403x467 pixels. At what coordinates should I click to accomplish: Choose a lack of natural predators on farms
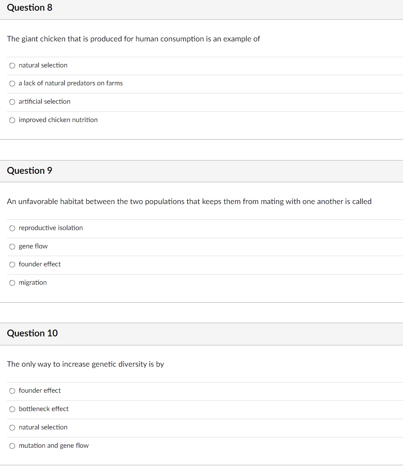coord(12,83)
